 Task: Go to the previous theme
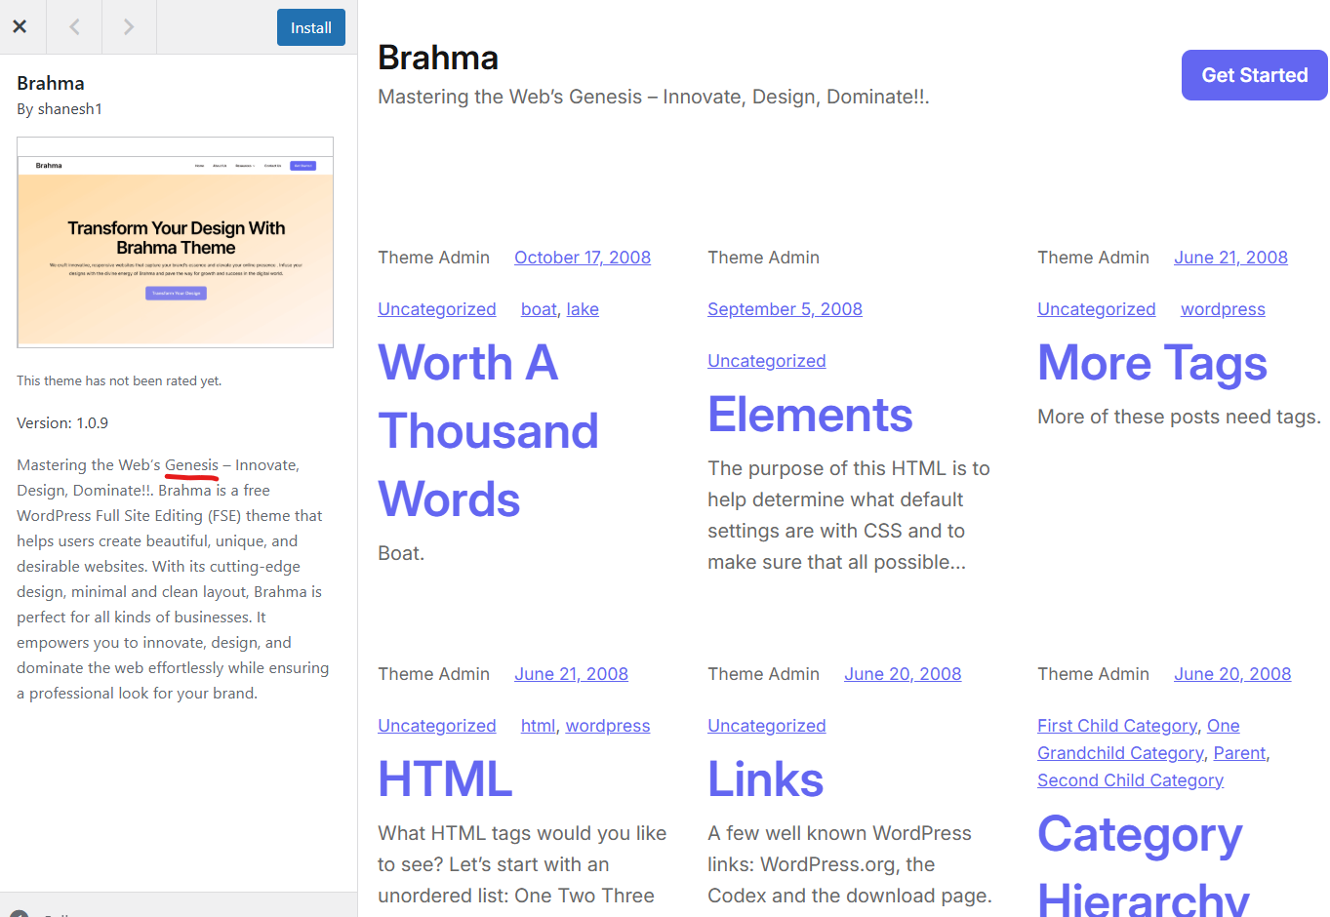74,27
